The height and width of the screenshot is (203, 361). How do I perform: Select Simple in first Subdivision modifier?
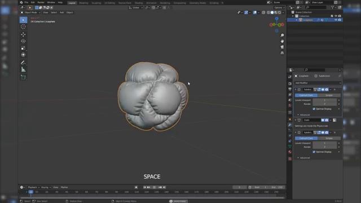coord(329,95)
